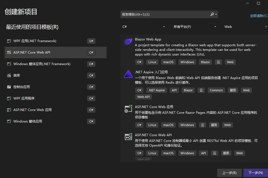This screenshot has height=178, width=268.
Task: Click the API tag under ASP.NET Core Web API
Action: click(204, 153)
